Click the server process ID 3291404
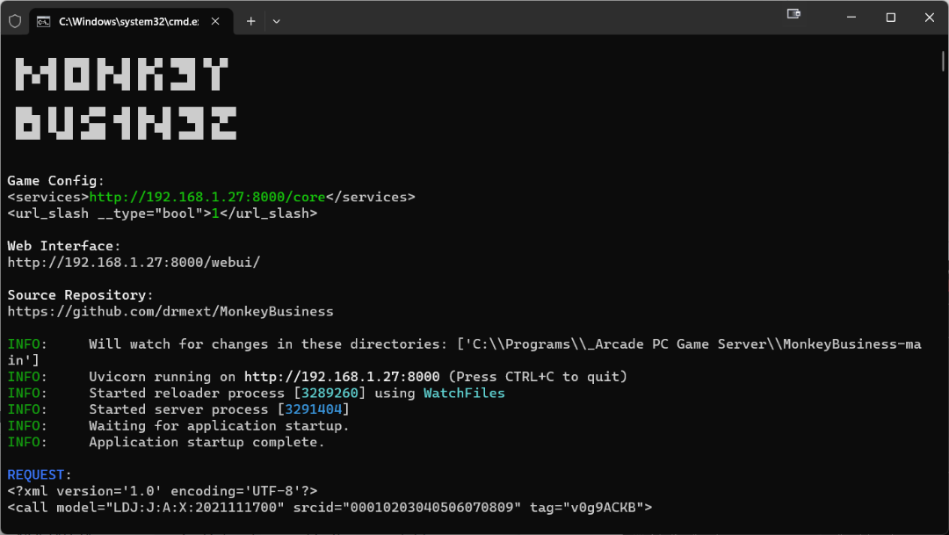The width and height of the screenshot is (949, 535). point(314,409)
